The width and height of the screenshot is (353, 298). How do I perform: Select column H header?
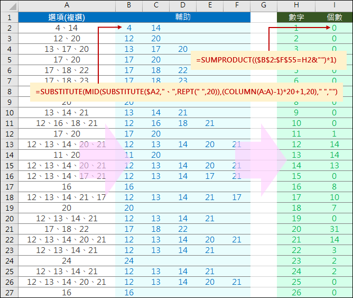click(x=296, y=5)
